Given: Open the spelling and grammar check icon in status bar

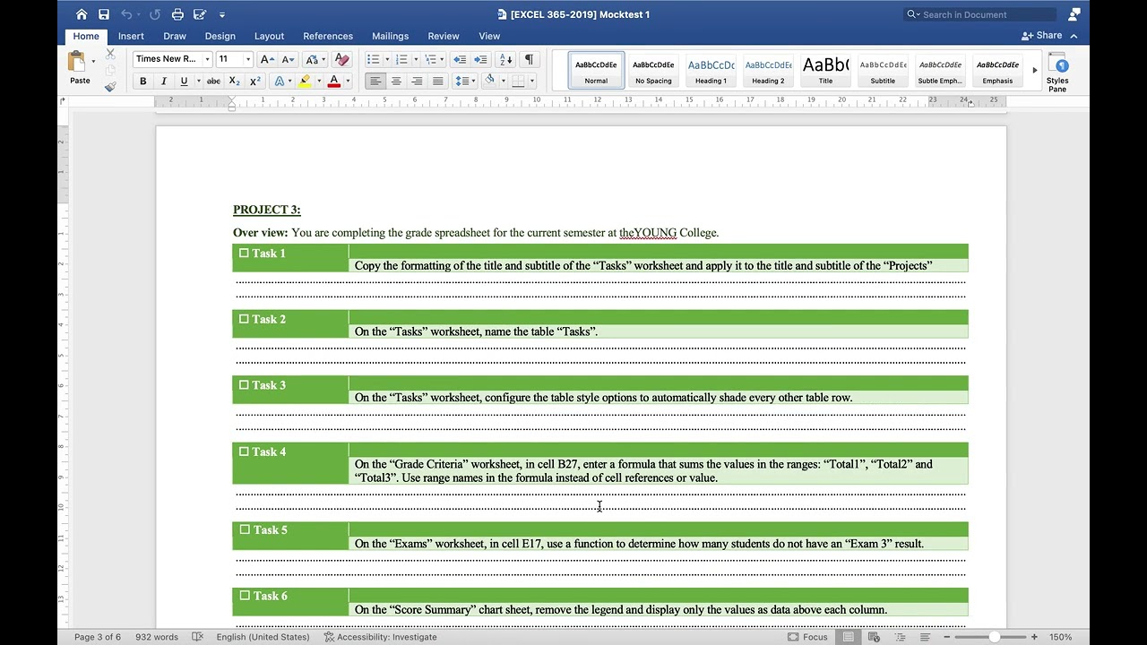Looking at the screenshot, I should coord(197,637).
